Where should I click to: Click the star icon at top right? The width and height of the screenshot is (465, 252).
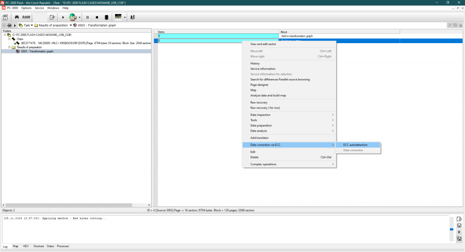[461, 25]
